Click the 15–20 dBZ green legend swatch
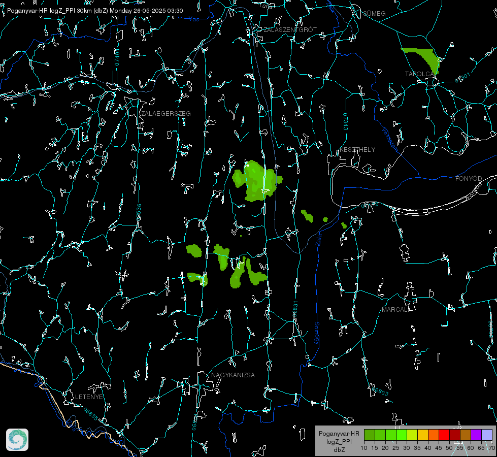This screenshot has width=497, height=457. [x=380, y=435]
